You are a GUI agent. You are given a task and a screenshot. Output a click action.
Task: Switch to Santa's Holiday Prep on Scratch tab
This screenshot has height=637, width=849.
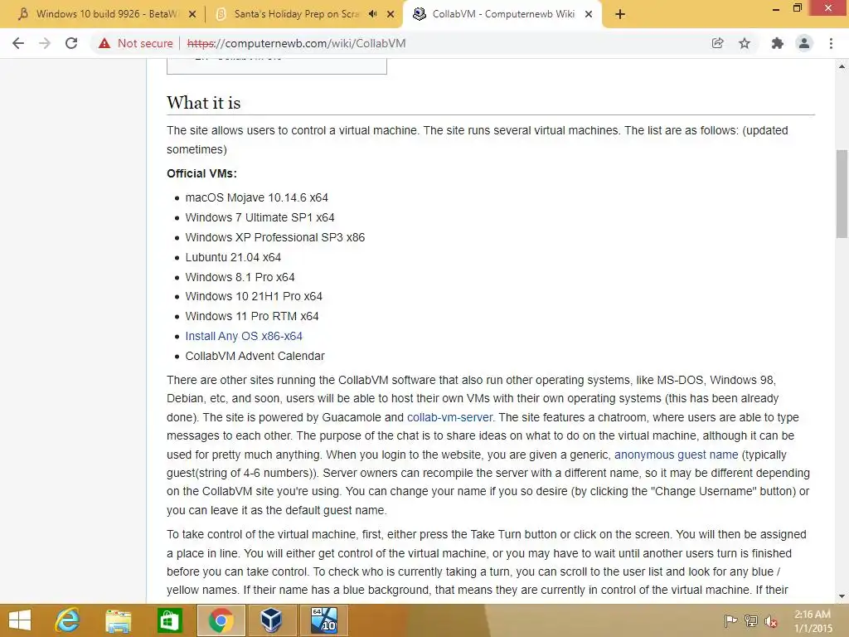click(x=303, y=14)
